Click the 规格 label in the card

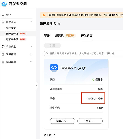point(52,98)
